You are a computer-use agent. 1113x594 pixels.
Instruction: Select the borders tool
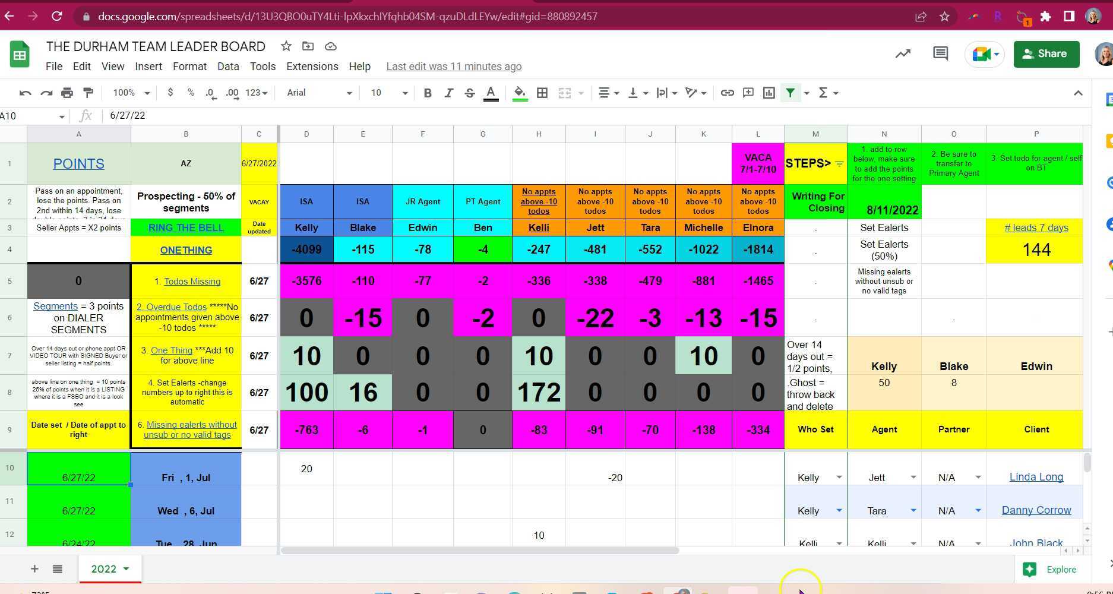pyautogui.click(x=542, y=93)
